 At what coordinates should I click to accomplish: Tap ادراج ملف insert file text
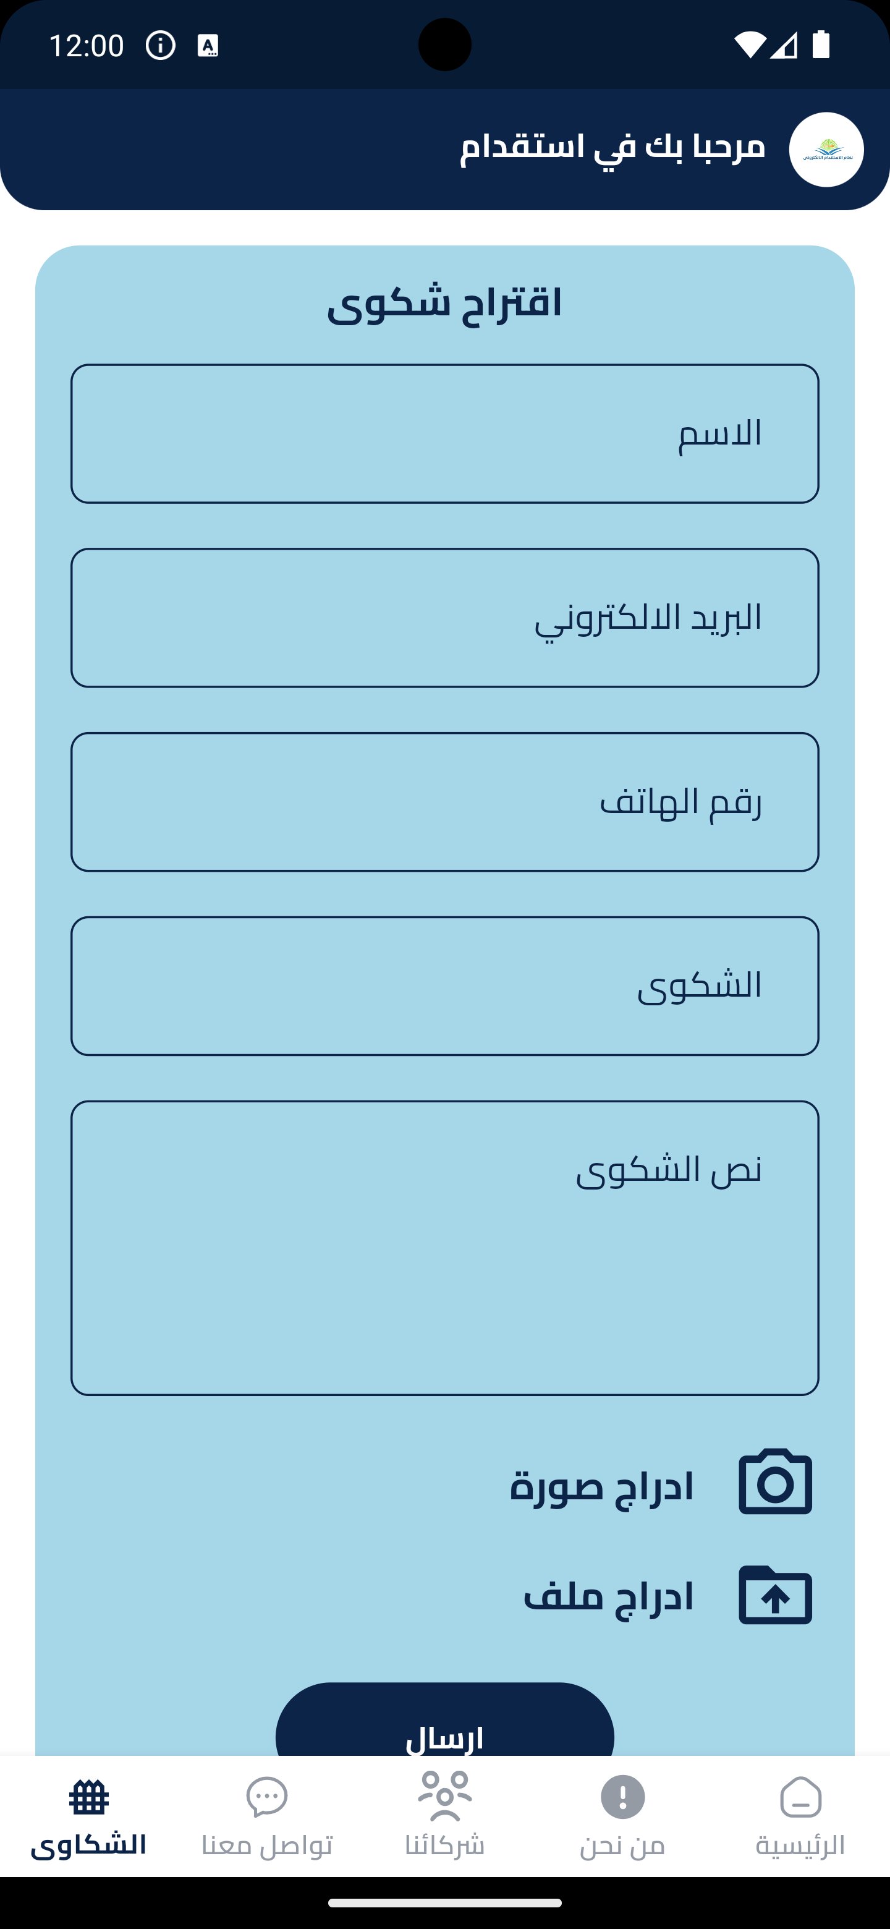coord(608,1596)
